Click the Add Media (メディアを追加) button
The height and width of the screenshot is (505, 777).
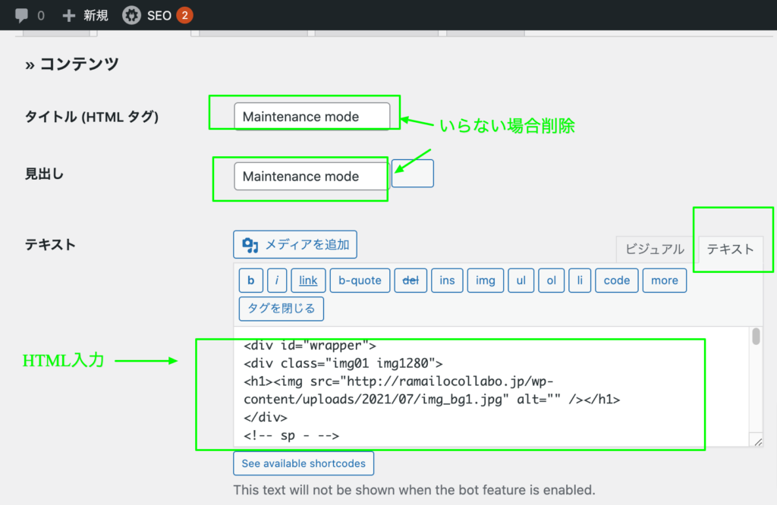coord(295,245)
